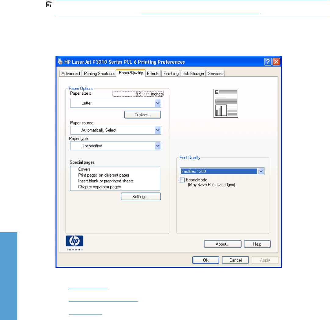Click the page preview thumbnail
This screenshot has height=320, width=330.
[226, 104]
